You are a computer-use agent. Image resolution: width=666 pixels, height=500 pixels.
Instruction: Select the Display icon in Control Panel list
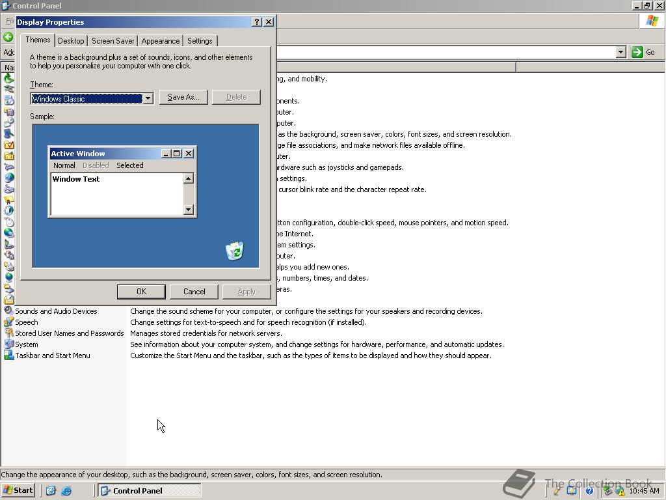8,134
